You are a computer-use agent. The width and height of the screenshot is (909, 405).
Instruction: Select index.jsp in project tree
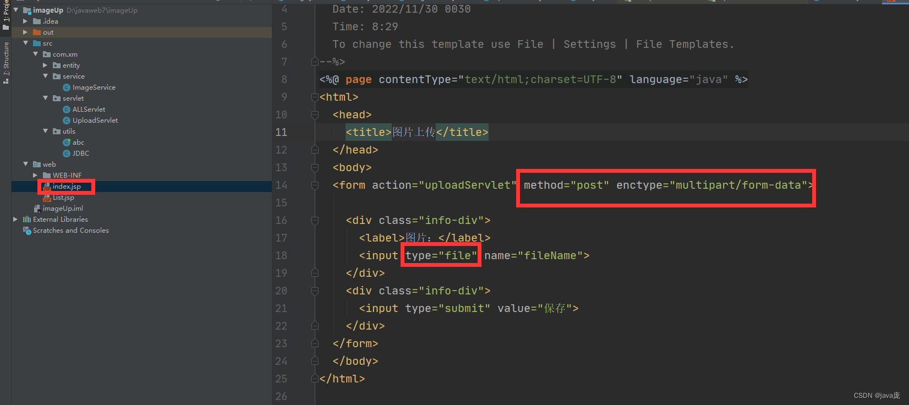coord(67,187)
